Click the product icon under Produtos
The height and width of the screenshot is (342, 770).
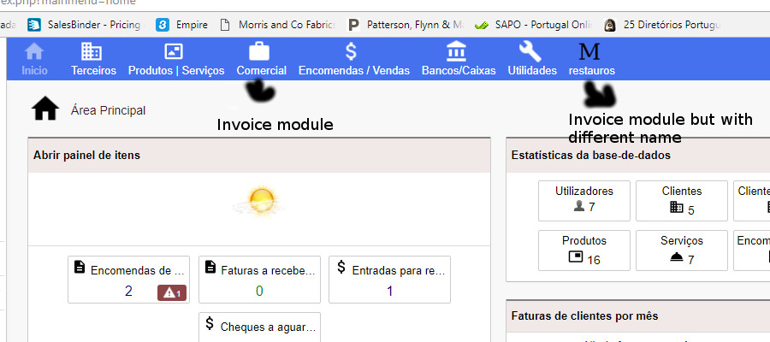[x=576, y=256]
